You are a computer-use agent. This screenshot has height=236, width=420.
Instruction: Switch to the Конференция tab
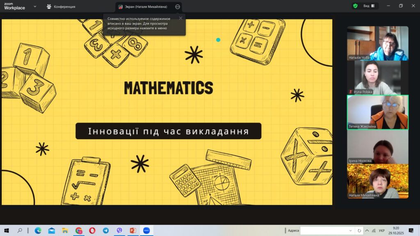pyautogui.click(x=61, y=7)
